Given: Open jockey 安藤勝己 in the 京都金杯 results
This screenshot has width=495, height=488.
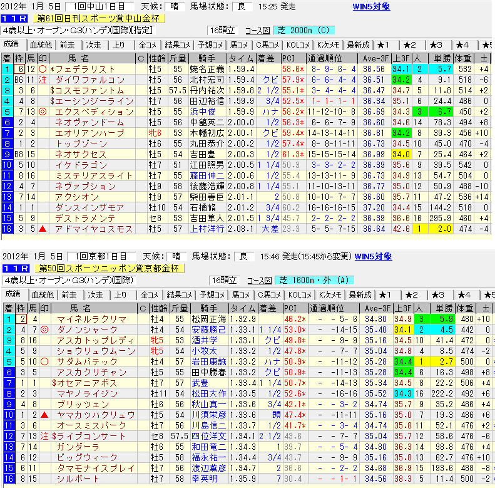Looking at the screenshot, I should pos(208,330).
